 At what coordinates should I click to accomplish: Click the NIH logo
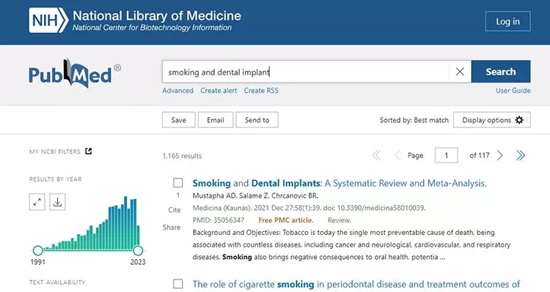click(48, 20)
